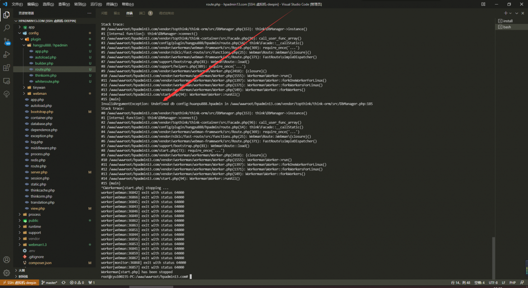Click master branch in status bar
The width and height of the screenshot is (528, 288).
tap(49, 283)
